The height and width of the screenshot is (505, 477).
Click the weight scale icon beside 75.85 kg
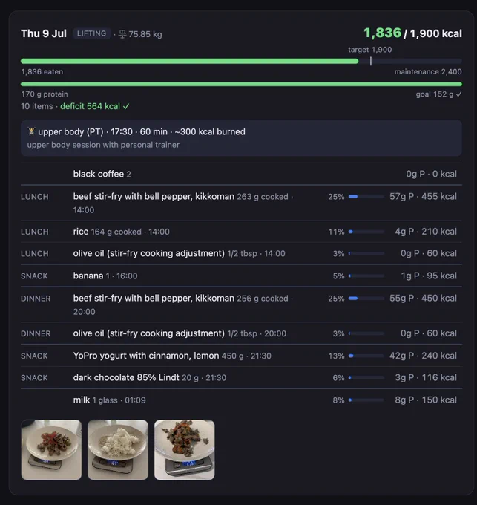(122, 34)
